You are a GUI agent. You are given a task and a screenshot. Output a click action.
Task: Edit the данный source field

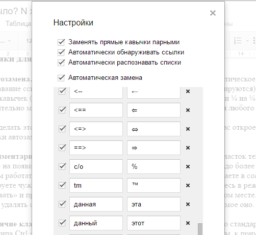(x=96, y=223)
